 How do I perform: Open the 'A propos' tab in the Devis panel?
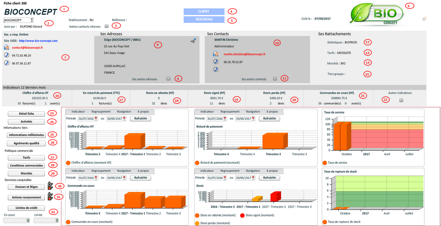[272, 171]
